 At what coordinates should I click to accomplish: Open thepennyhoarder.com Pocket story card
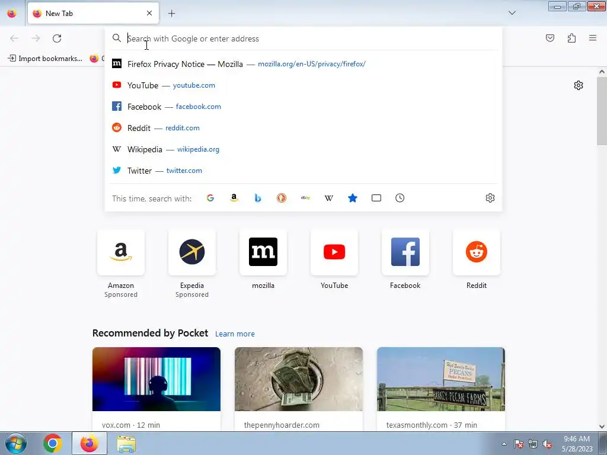click(x=299, y=389)
